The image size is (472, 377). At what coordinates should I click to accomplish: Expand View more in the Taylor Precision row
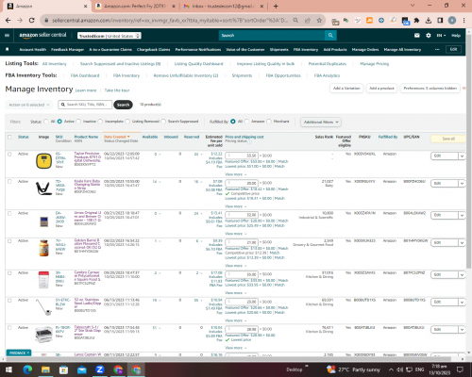pos(236,174)
